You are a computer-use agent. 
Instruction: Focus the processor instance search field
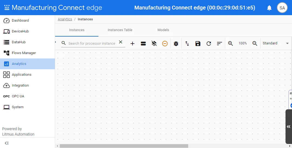[x=92, y=44]
